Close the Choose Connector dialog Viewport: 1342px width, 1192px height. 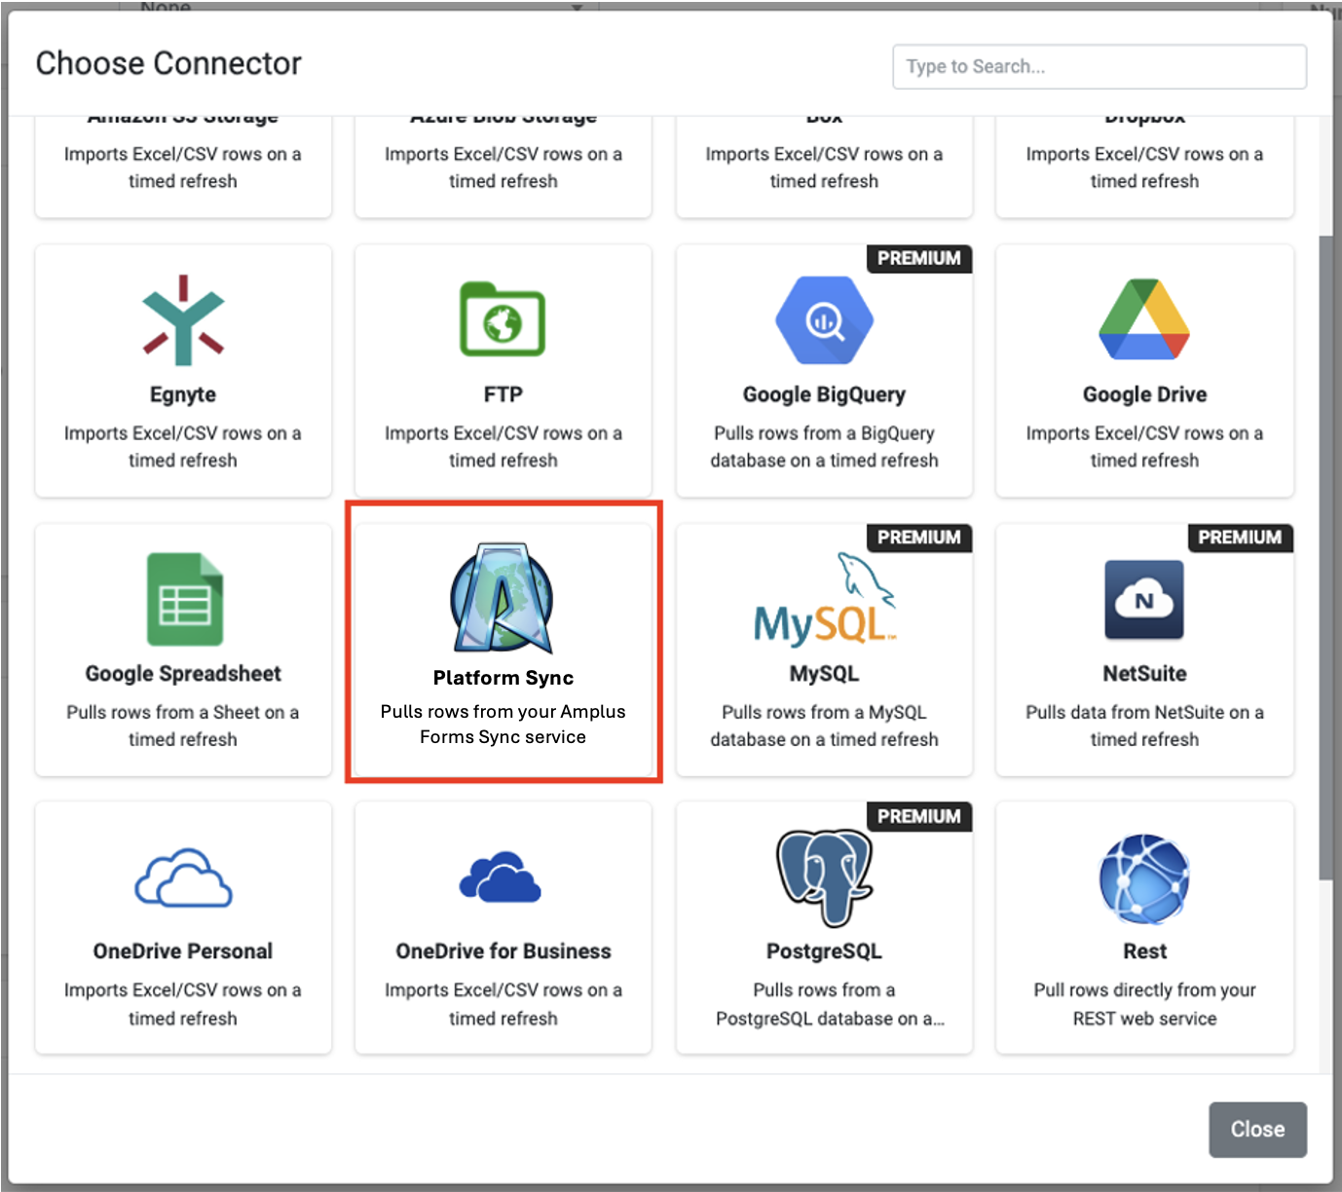[x=1257, y=1130]
